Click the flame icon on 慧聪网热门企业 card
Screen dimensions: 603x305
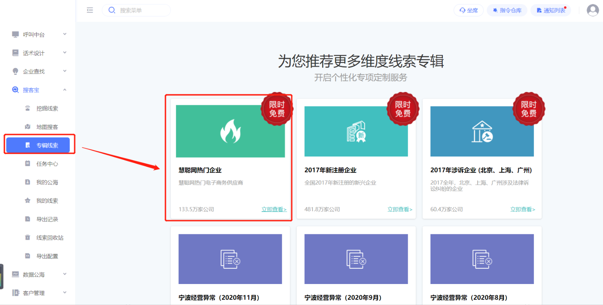coord(230,132)
